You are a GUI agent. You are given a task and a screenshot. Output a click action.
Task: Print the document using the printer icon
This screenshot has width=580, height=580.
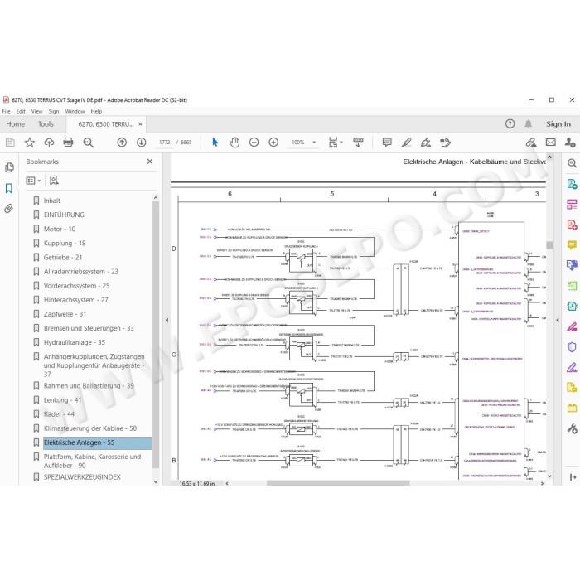68,143
